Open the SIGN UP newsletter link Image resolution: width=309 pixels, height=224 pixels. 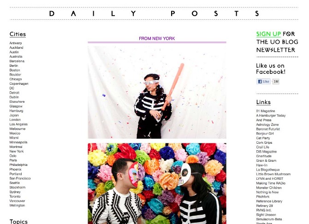(268, 34)
